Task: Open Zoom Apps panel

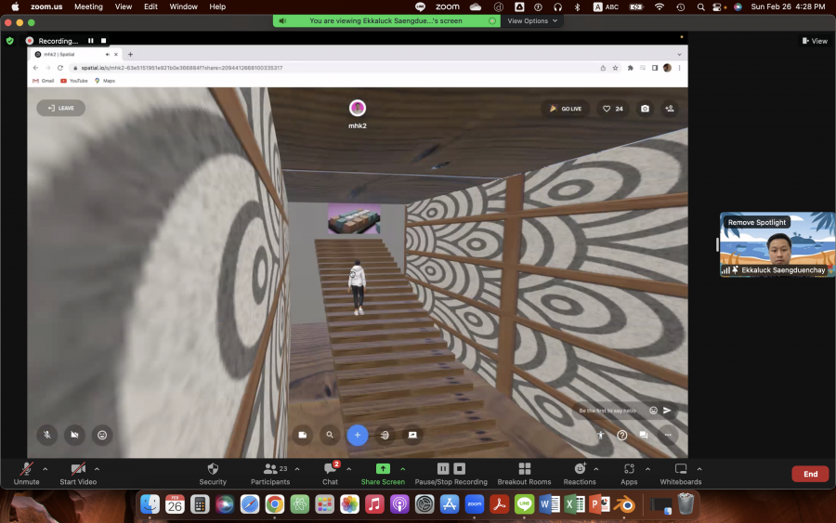Action: [x=629, y=469]
